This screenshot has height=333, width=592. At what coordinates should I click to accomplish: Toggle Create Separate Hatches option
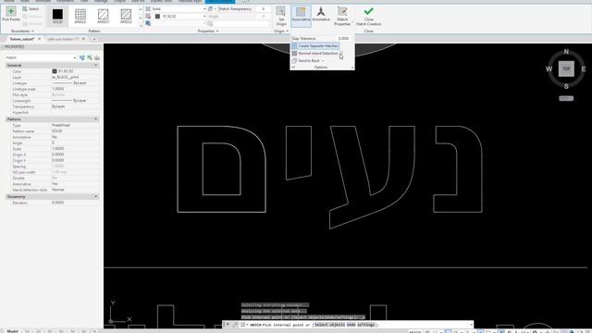click(315, 46)
